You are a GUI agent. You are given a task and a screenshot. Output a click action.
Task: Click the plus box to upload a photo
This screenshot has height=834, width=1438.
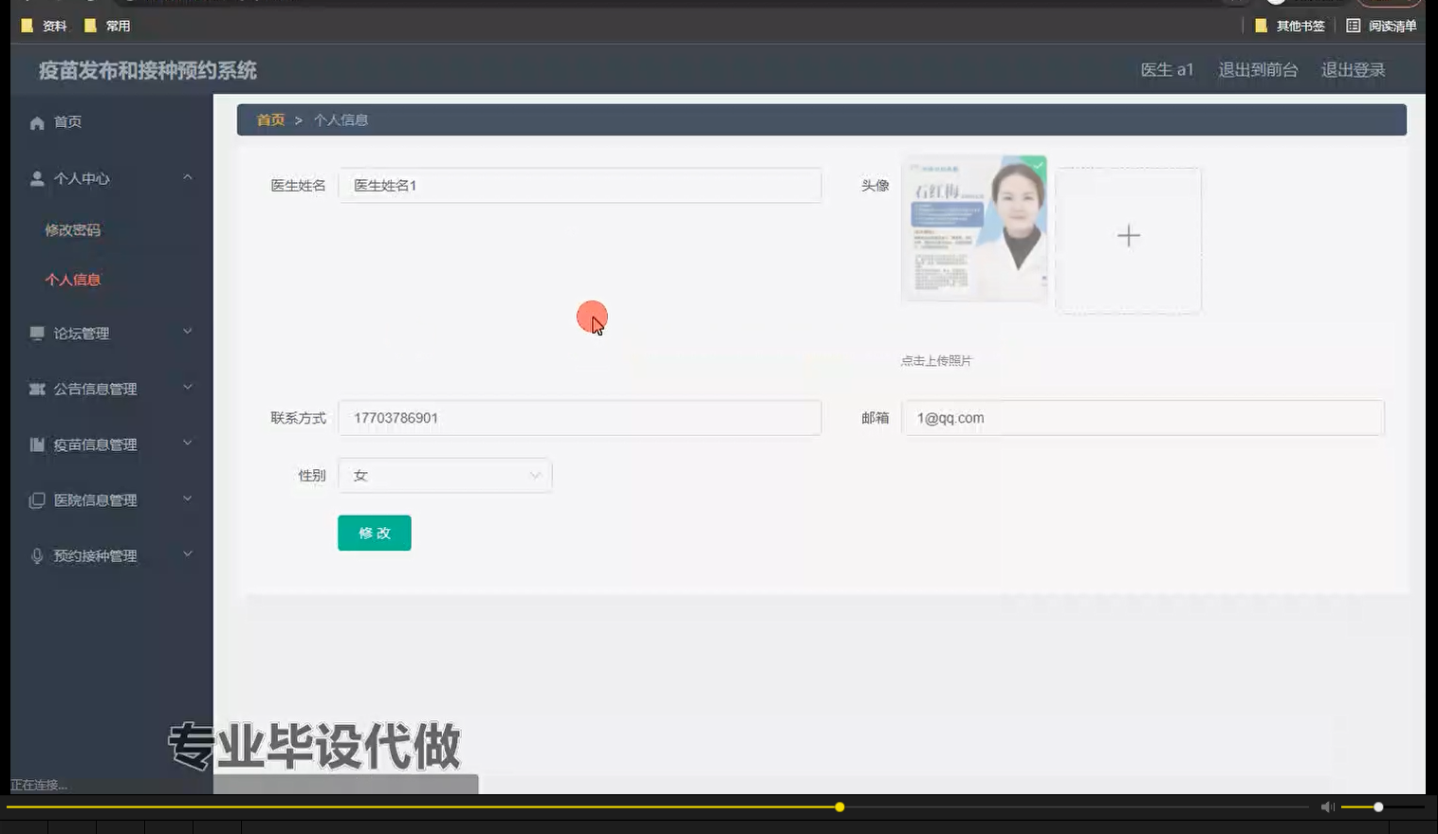[1128, 236]
